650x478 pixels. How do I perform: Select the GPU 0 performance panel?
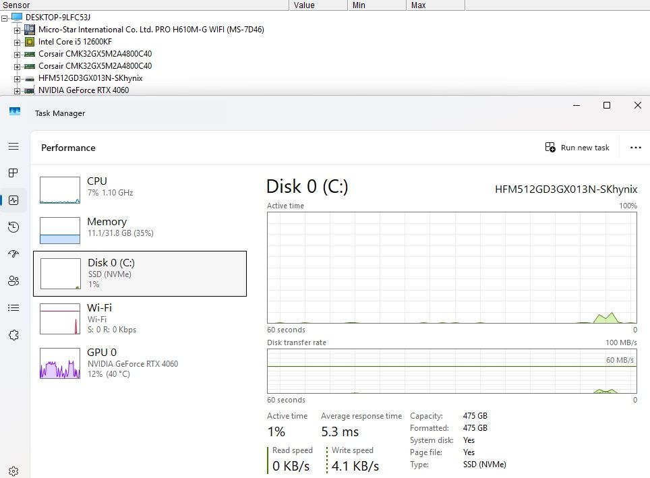point(140,362)
